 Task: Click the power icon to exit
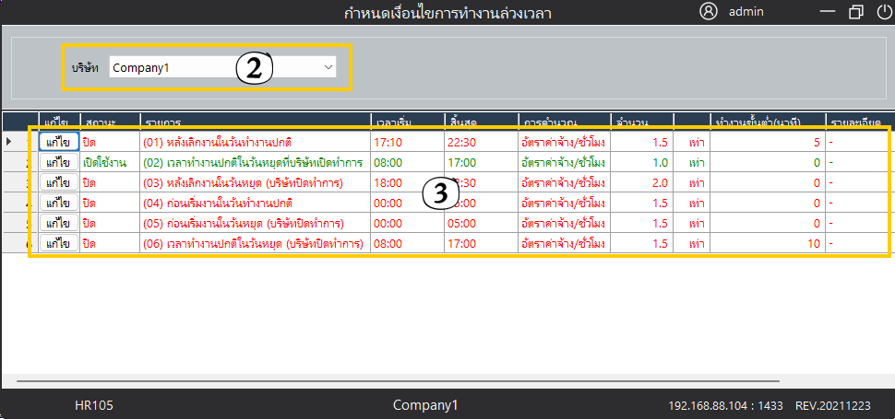[x=884, y=12]
